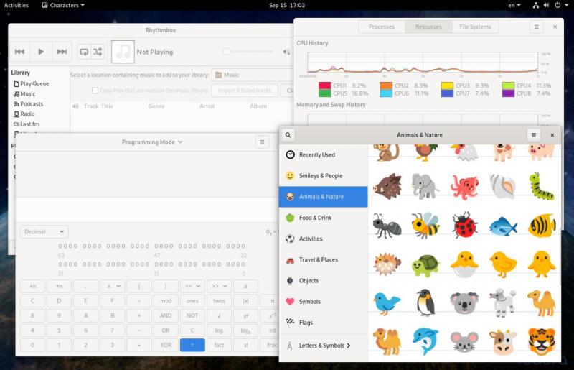Click the XOR button in Calculator

pos(166,345)
